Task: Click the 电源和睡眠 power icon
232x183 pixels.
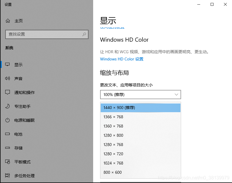Action: tap(8, 120)
